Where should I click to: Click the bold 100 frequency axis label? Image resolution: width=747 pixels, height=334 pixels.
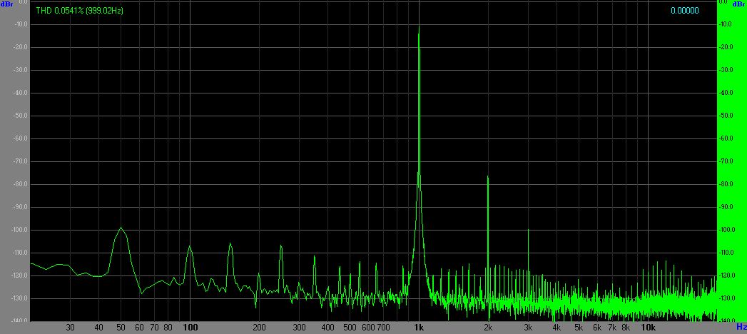[190, 328]
